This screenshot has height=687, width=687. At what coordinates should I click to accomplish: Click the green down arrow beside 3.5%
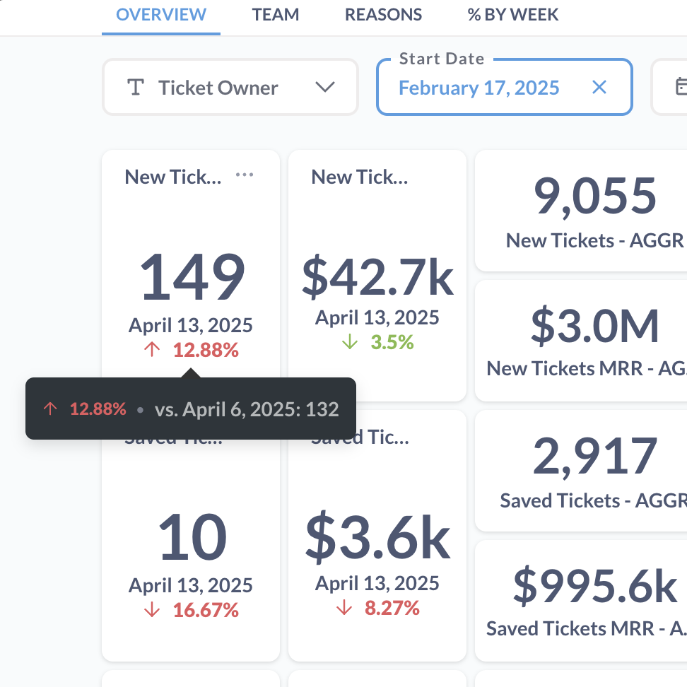coord(349,343)
